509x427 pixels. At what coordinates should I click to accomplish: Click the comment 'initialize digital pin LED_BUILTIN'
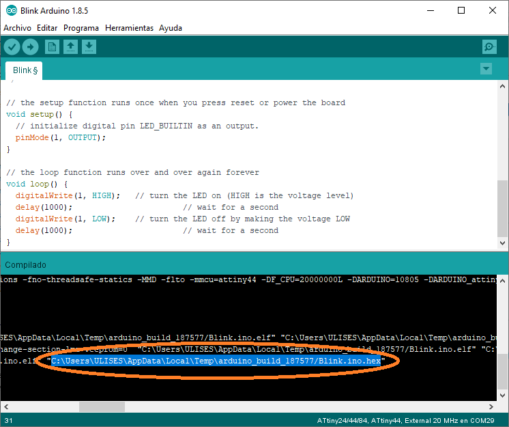pyautogui.click(x=111, y=126)
